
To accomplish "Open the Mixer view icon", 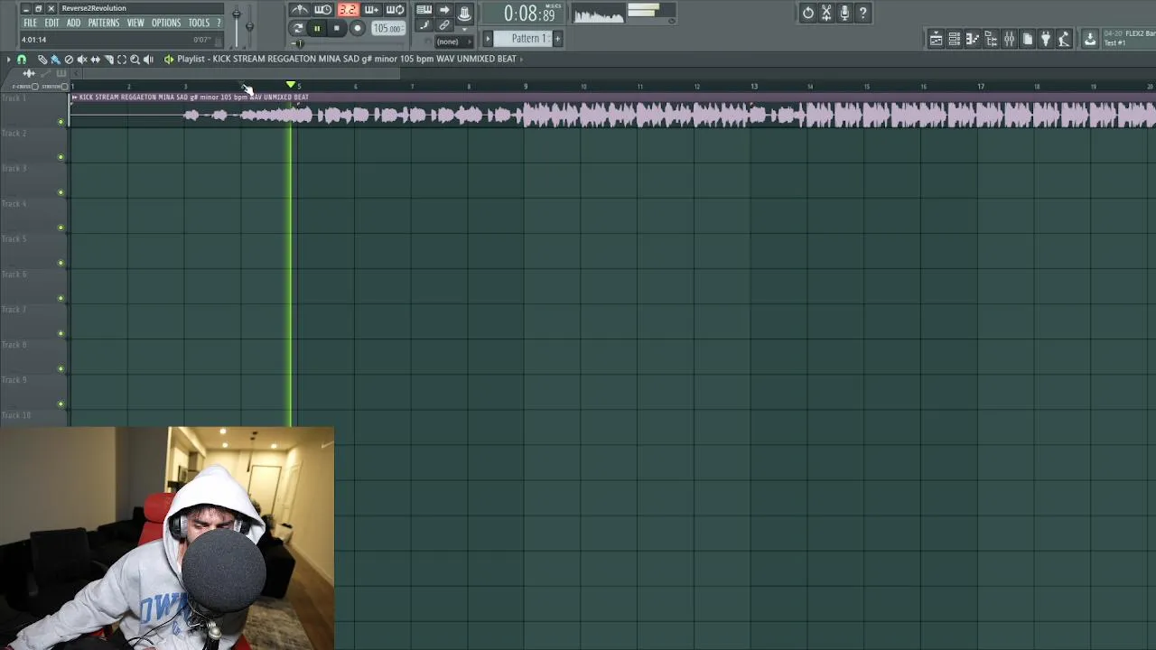I will tap(1010, 39).
